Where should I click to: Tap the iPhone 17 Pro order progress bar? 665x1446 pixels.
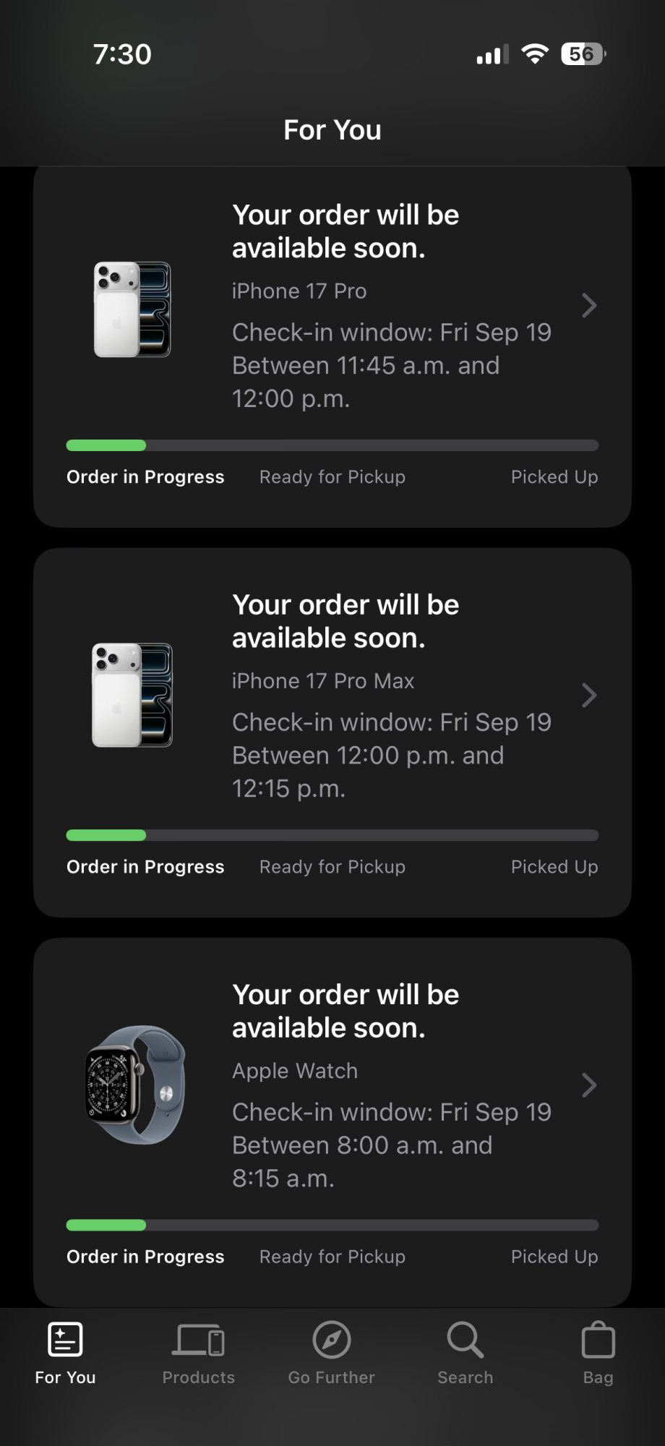click(332, 445)
